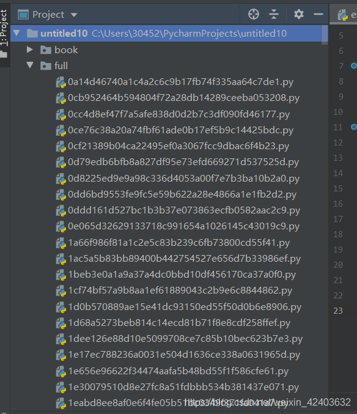Hide the Project tool window with minus icon
Viewport: 357px width, 414px height.
pyautogui.click(x=318, y=14)
